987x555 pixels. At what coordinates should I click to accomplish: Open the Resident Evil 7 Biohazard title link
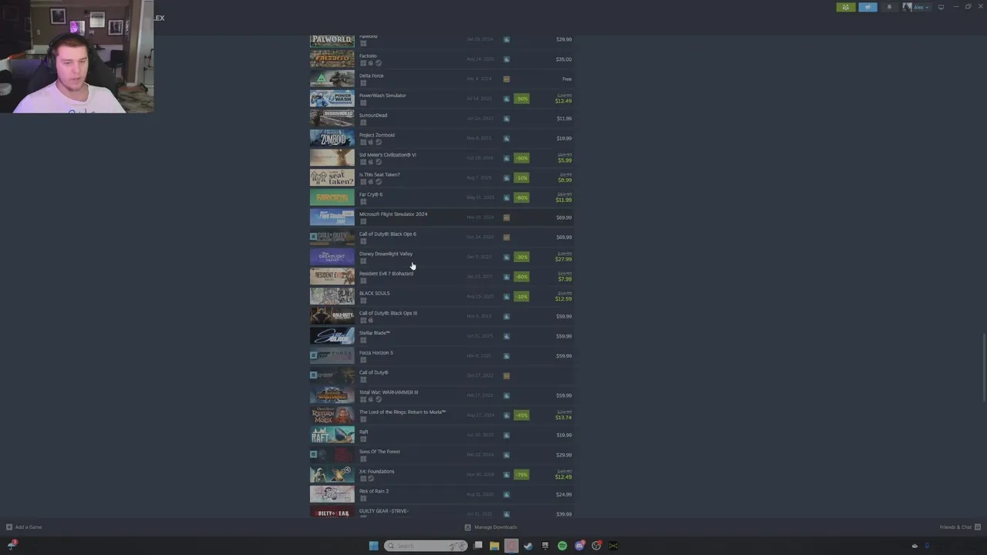[386, 274]
